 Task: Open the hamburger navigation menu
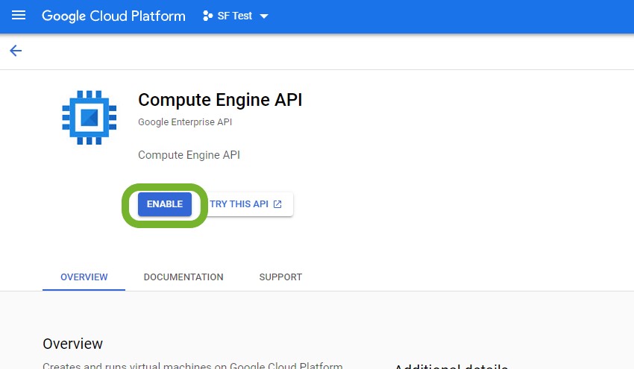pos(18,16)
